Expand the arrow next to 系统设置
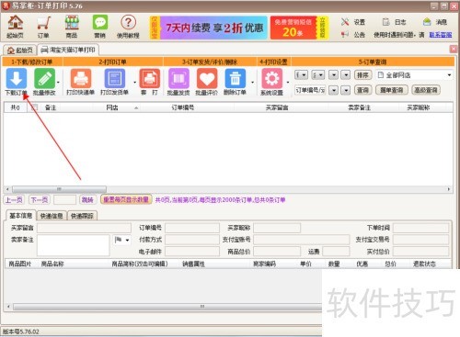The height and width of the screenshot is (337, 460). (x=288, y=82)
